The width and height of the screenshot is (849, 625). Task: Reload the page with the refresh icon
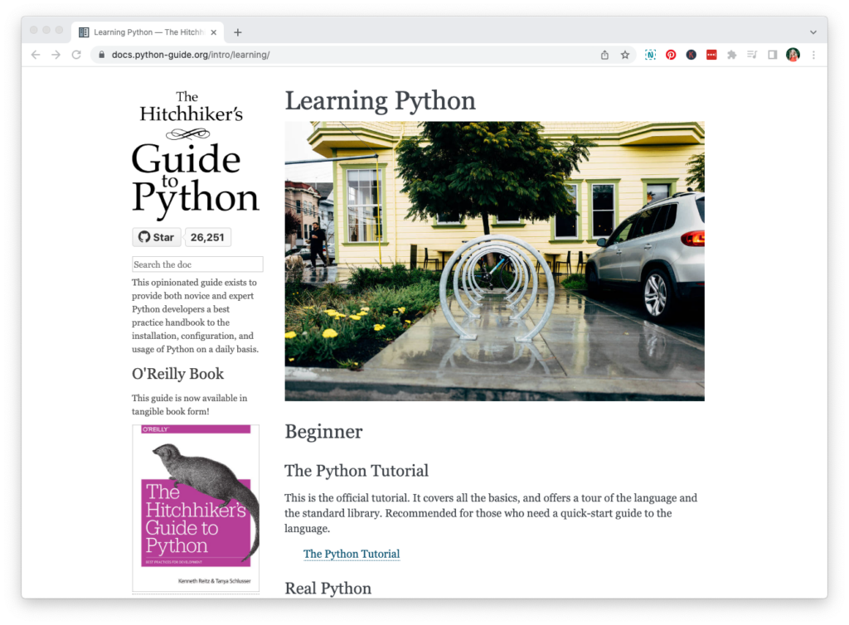pos(76,55)
